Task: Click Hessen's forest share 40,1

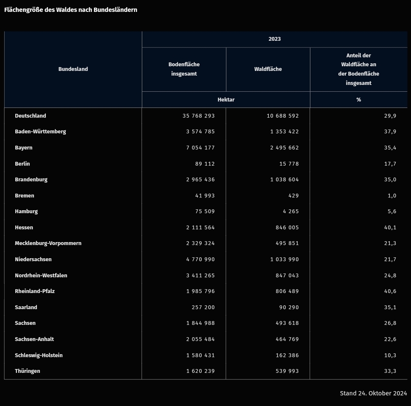Action: (x=390, y=228)
